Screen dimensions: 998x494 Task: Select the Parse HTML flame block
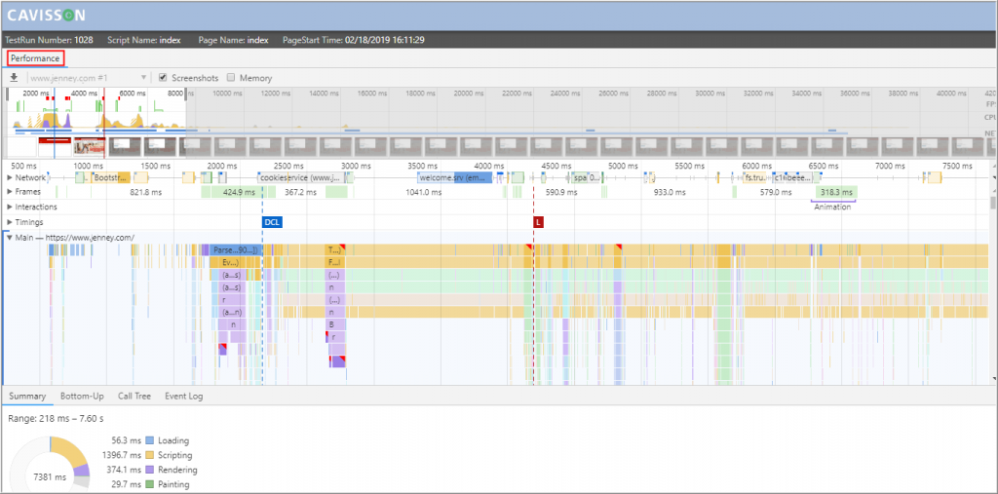pyautogui.click(x=236, y=250)
